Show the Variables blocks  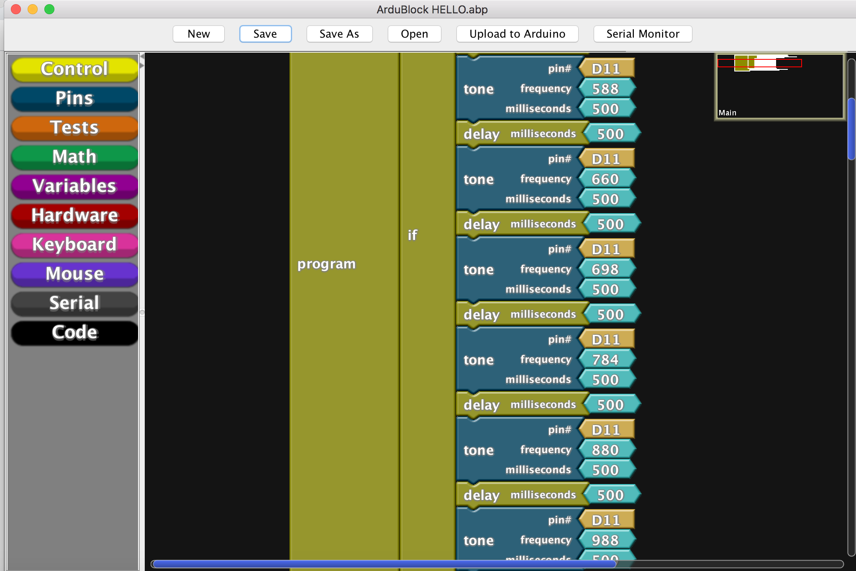(x=74, y=186)
